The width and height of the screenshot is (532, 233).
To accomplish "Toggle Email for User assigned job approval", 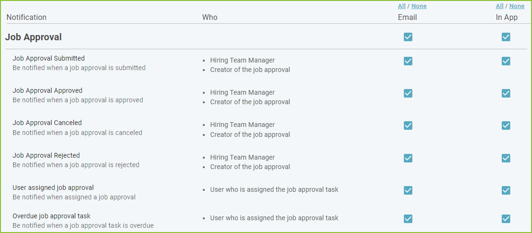I will point(408,190).
